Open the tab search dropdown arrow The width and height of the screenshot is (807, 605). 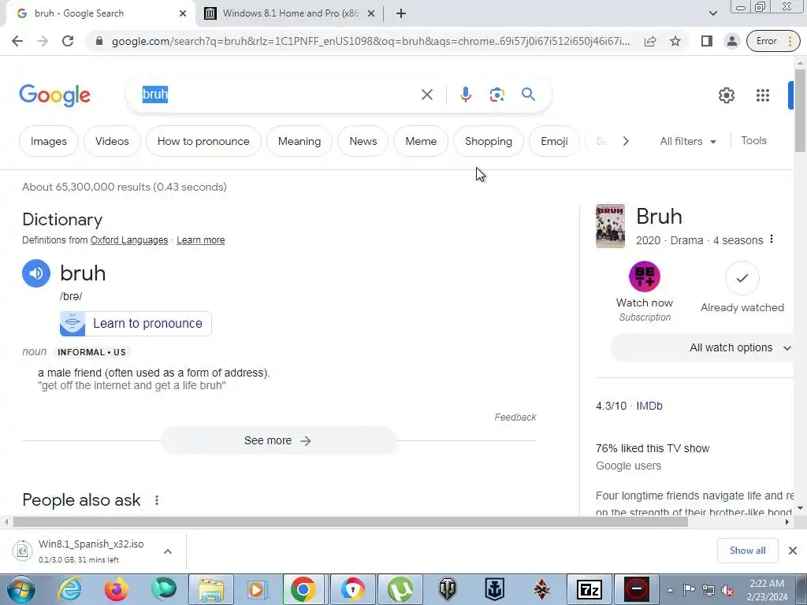[x=712, y=13]
